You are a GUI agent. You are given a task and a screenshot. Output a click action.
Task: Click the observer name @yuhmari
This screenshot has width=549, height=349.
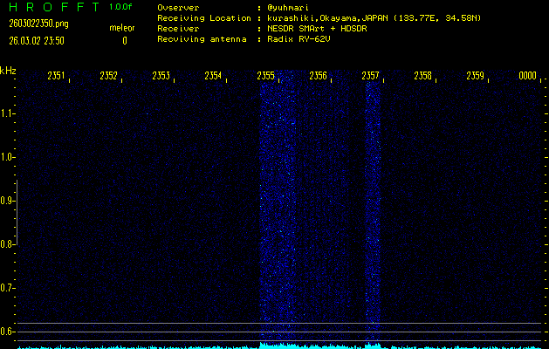pos(288,8)
